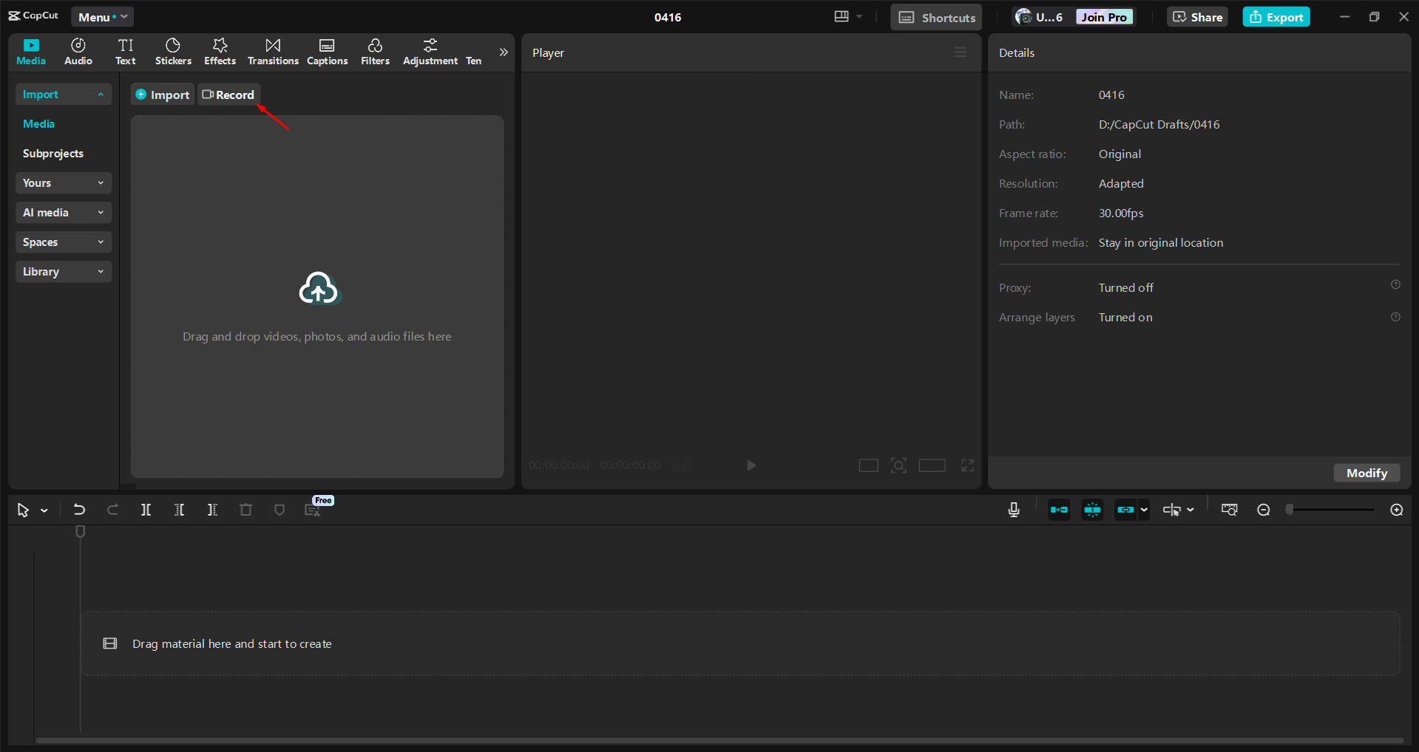Image resolution: width=1419 pixels, height=752 pixels.
Task: Click the Export button
Action: click(x=1276, y=16)
